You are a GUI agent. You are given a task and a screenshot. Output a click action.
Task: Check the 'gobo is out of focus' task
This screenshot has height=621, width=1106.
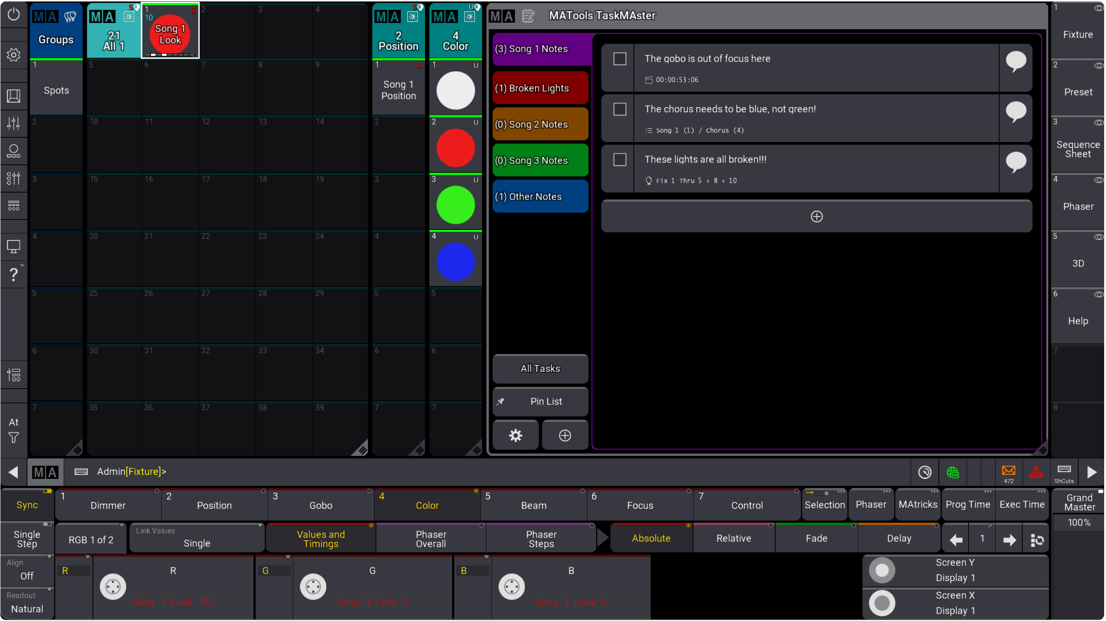tap(620, 59)
